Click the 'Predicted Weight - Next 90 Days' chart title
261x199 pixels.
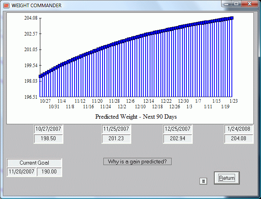click(x=136, y=117)
